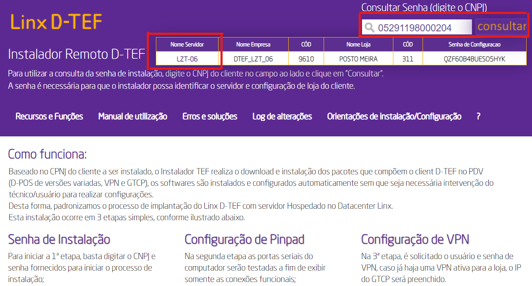
Task: Open Recursos e Funções menu
Action: (49, 117)
